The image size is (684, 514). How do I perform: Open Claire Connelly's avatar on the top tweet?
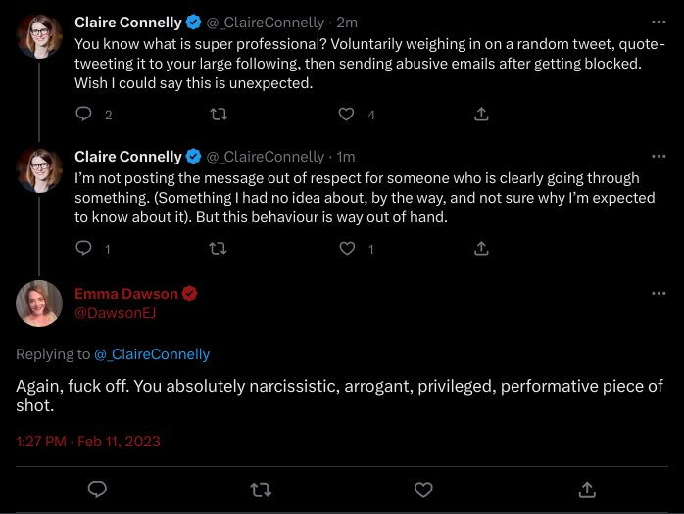39,36
